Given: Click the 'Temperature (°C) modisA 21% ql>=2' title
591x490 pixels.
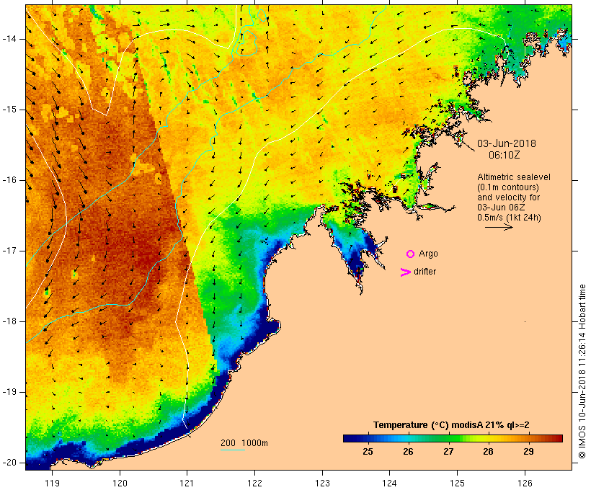Looking at the screenshot, I should [x=451, y=425].
